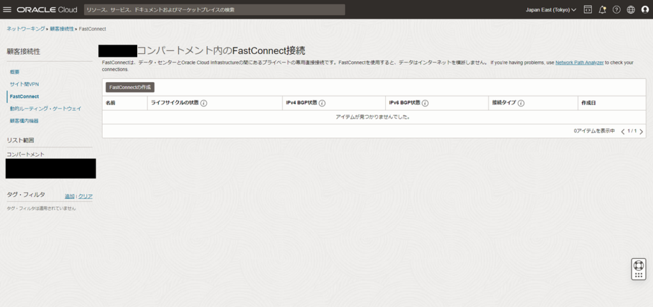Click the IPv6 BGP状態 column header

coord(404,103)
